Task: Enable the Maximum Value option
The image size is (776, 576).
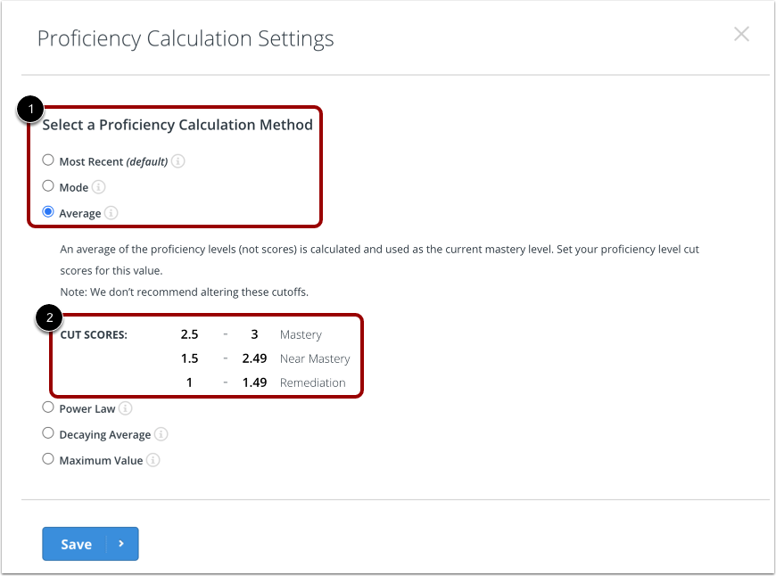Action: (x=48, y=459)
